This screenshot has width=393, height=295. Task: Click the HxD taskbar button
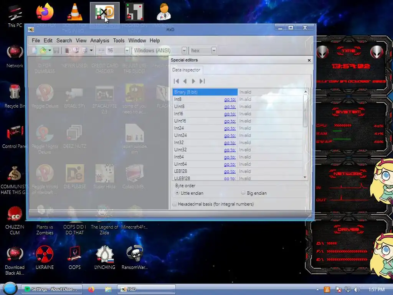(x=146, y=289)
